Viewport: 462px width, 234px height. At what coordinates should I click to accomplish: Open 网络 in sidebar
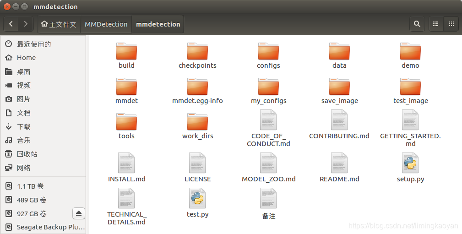43,168
